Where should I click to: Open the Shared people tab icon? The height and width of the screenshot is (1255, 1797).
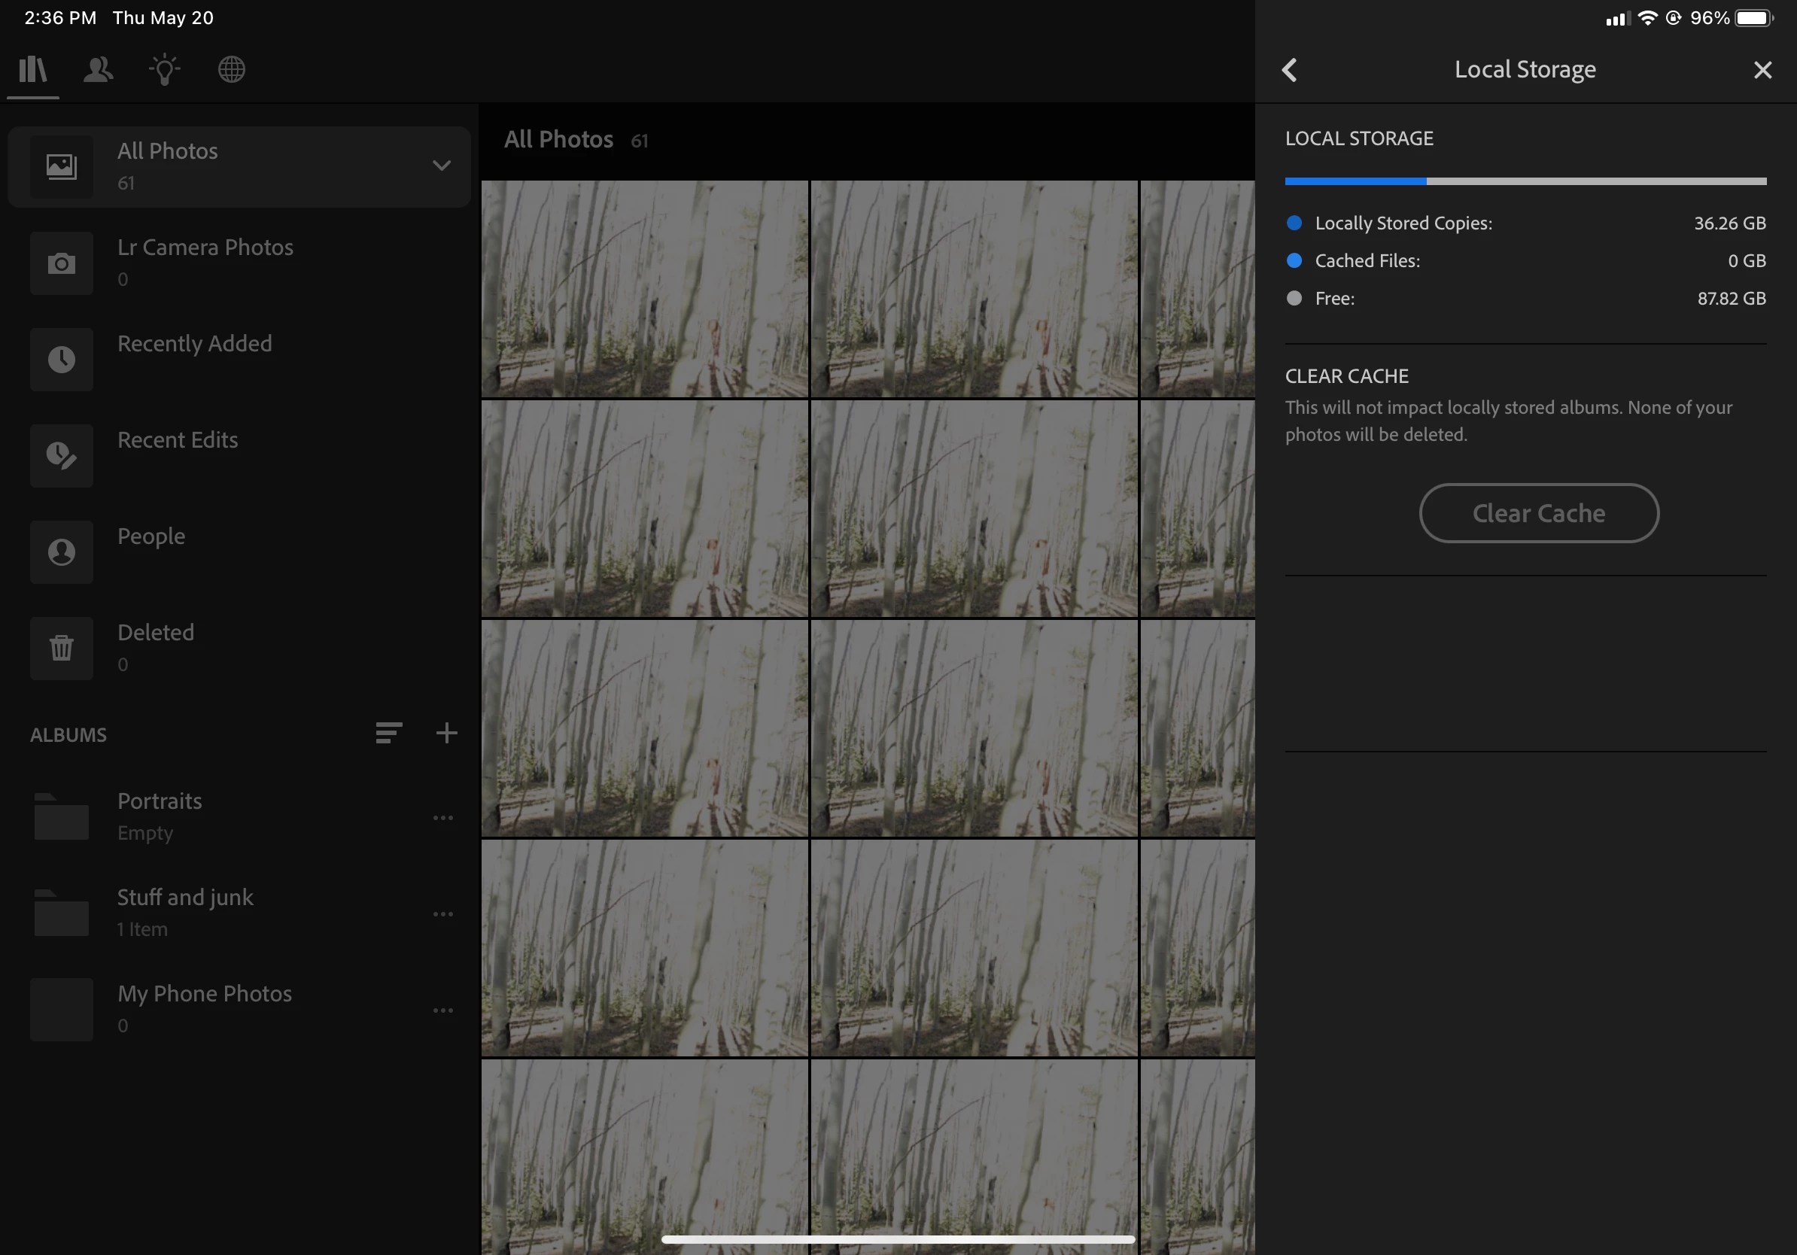99,70
